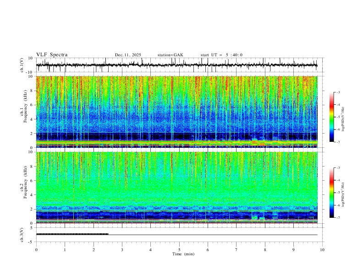
Task: Click the time axis tick label "0"
Action: pyautogui.click(x=36, y=250)
